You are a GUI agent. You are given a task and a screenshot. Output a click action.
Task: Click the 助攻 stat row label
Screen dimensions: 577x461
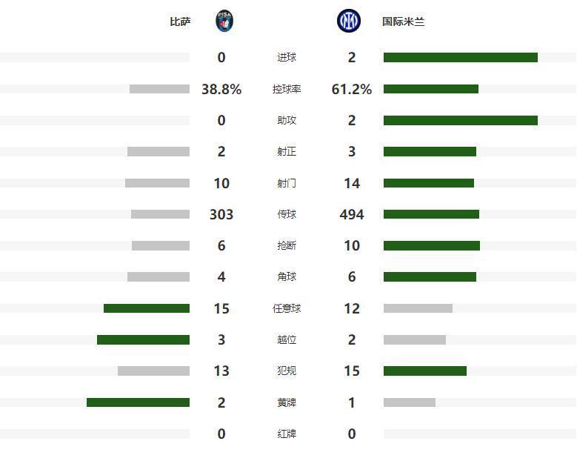click(x=287, y=120)
